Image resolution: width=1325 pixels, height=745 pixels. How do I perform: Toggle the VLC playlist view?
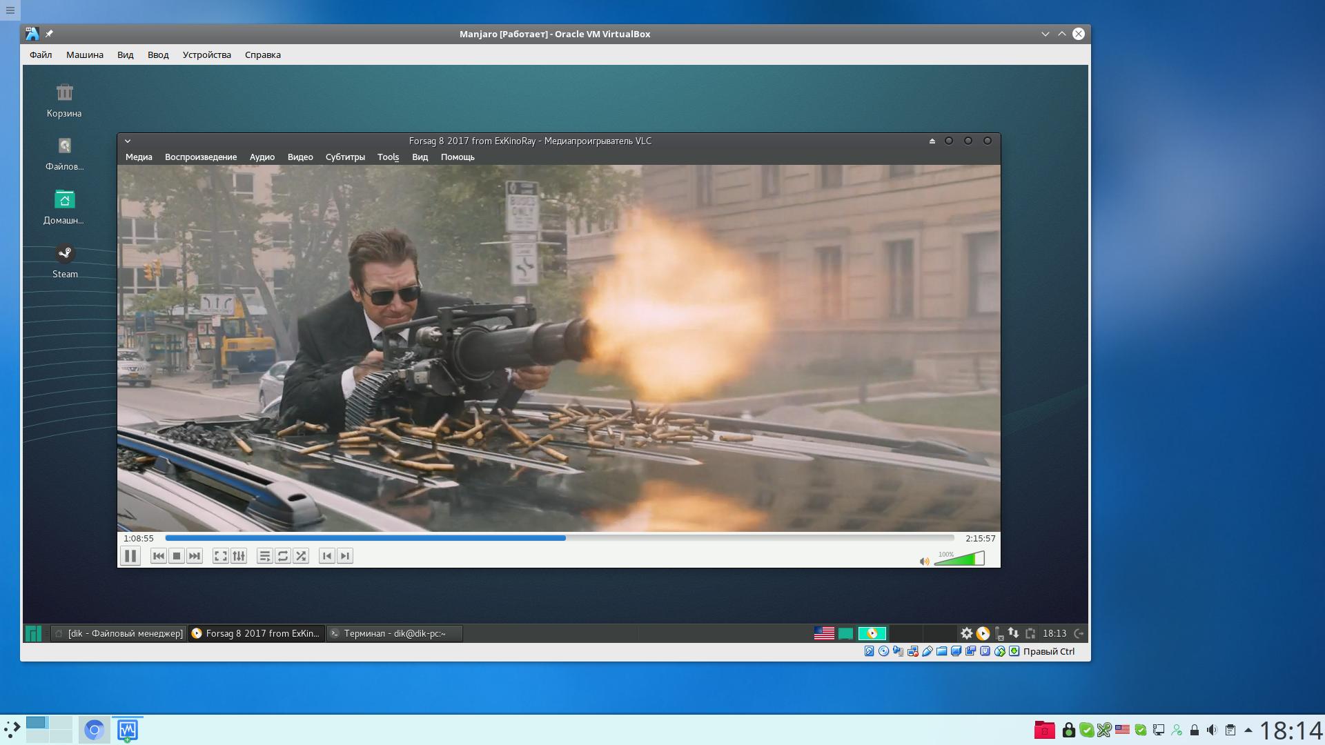[x=264, y=556]
